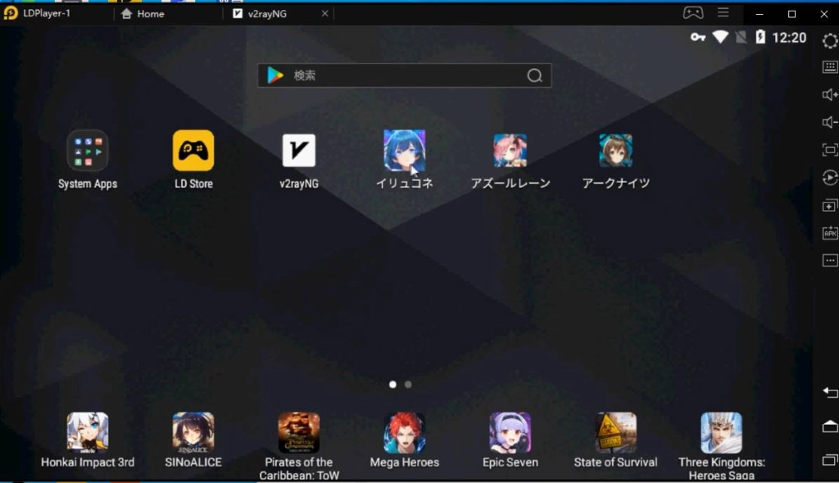Viewport: 839px width, 483px height.
Task: Click the Google Play search field
Action: click(404, 75)
